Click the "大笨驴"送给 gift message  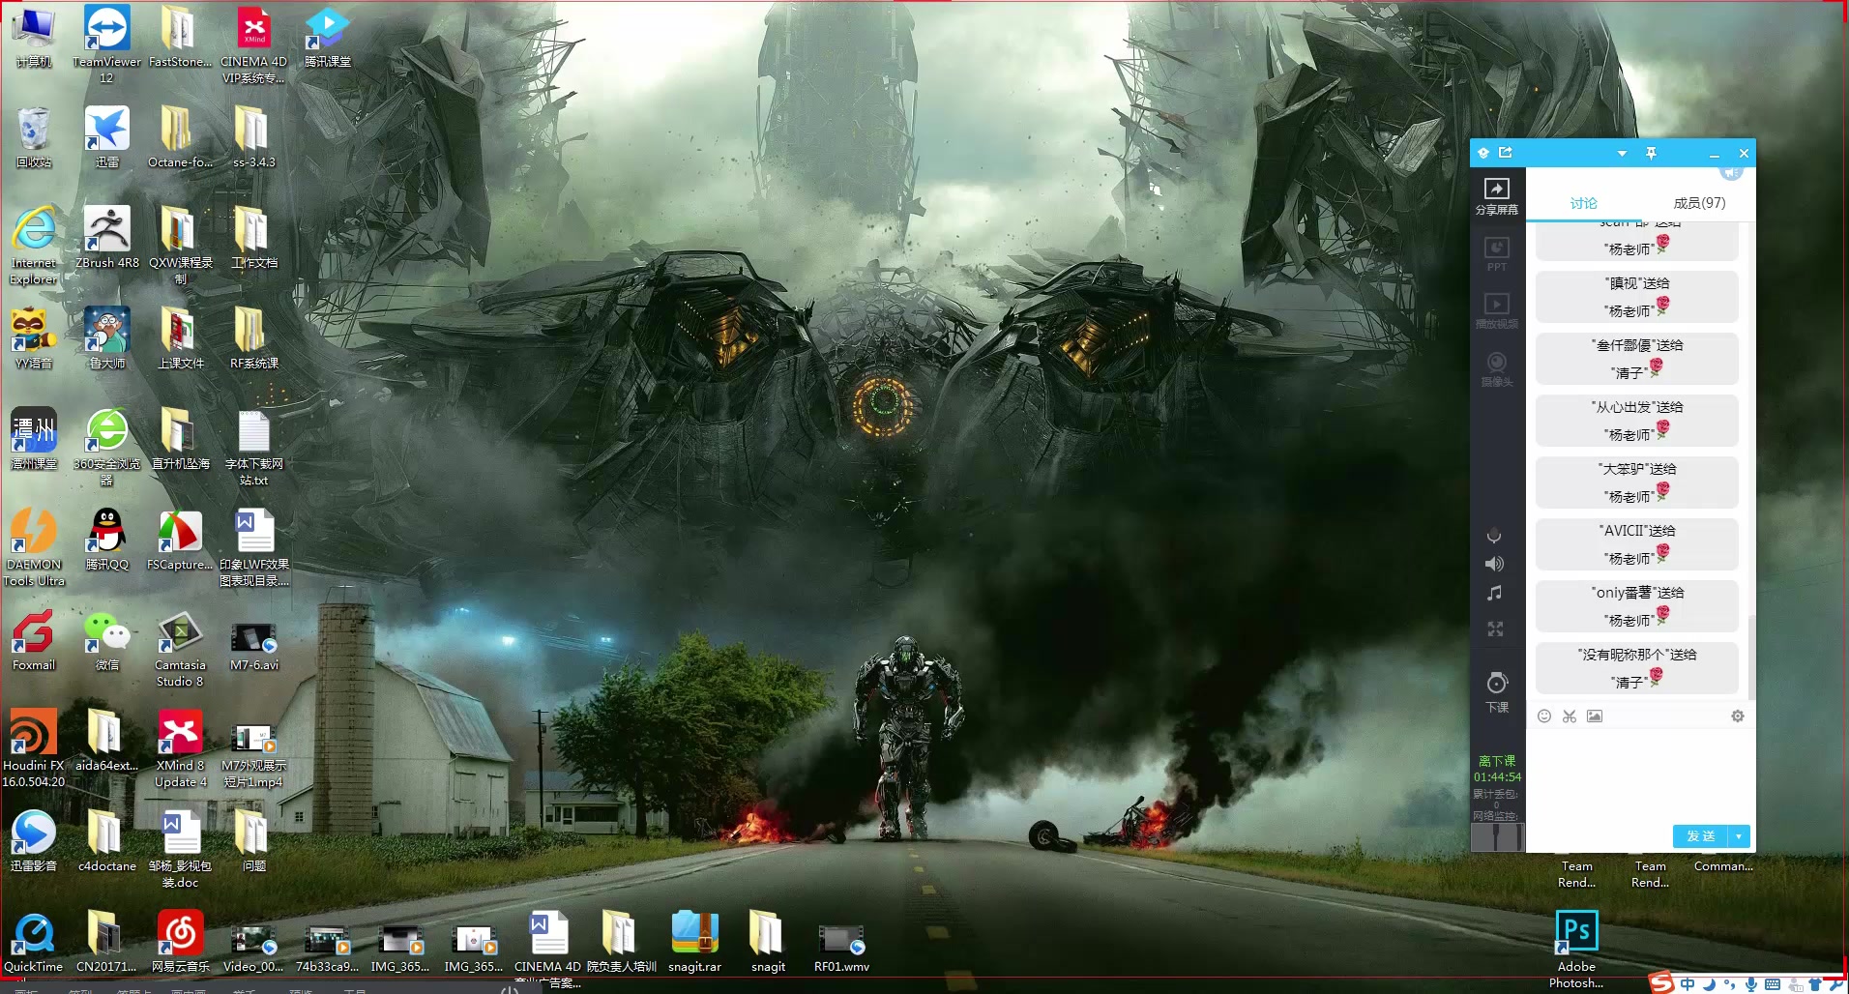coord(1637,482)
